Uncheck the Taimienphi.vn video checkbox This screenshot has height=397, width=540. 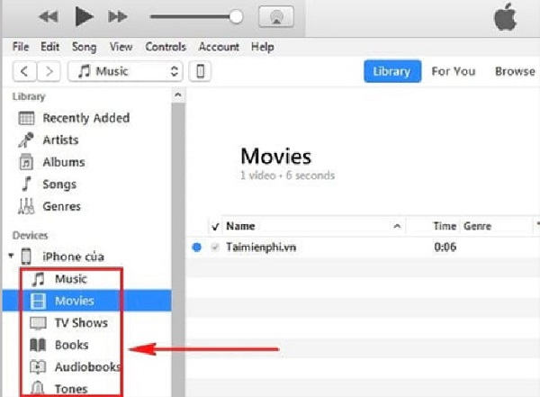(x=214, y=247)
